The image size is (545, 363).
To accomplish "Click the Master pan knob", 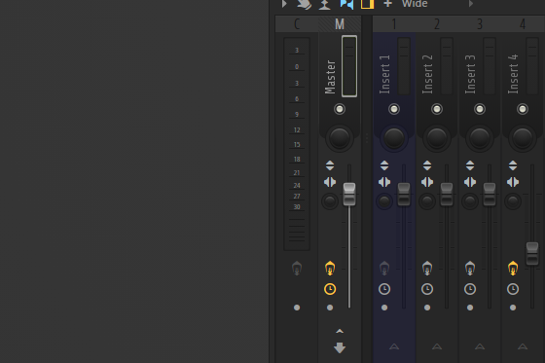I will [340, 138].
